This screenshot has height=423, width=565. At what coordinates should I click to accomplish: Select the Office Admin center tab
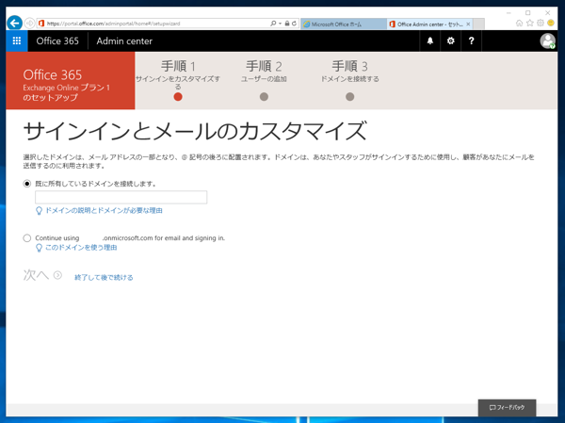(x=429, y=24)
